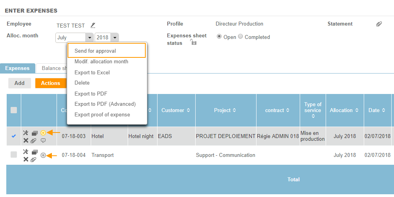Sort the table by the Project column
The image size is (394, 197).
[225, 110]
